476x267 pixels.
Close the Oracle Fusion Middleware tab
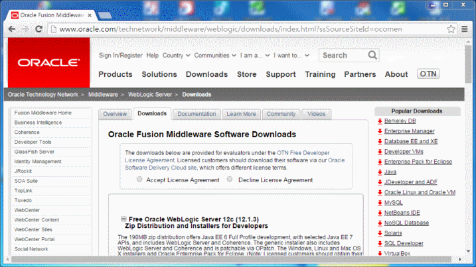pos(90,15)
